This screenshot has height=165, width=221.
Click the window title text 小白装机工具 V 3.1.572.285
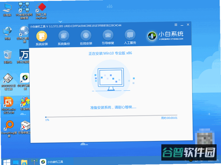click(x=46, y=26)
